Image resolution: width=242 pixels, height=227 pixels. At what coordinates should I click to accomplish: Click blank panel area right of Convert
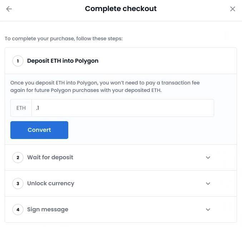150,130
